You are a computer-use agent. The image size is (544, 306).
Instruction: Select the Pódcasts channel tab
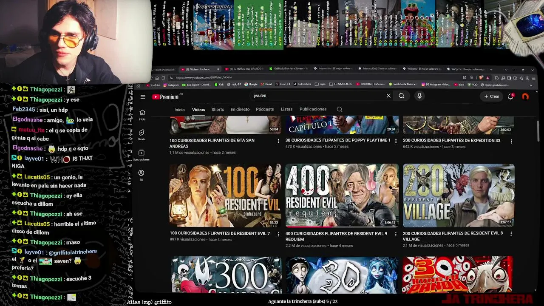(x=265, y=109)
